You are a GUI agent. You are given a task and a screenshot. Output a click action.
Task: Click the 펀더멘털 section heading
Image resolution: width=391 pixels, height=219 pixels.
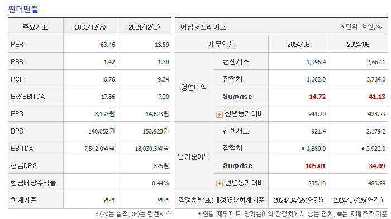click(23, 9)
